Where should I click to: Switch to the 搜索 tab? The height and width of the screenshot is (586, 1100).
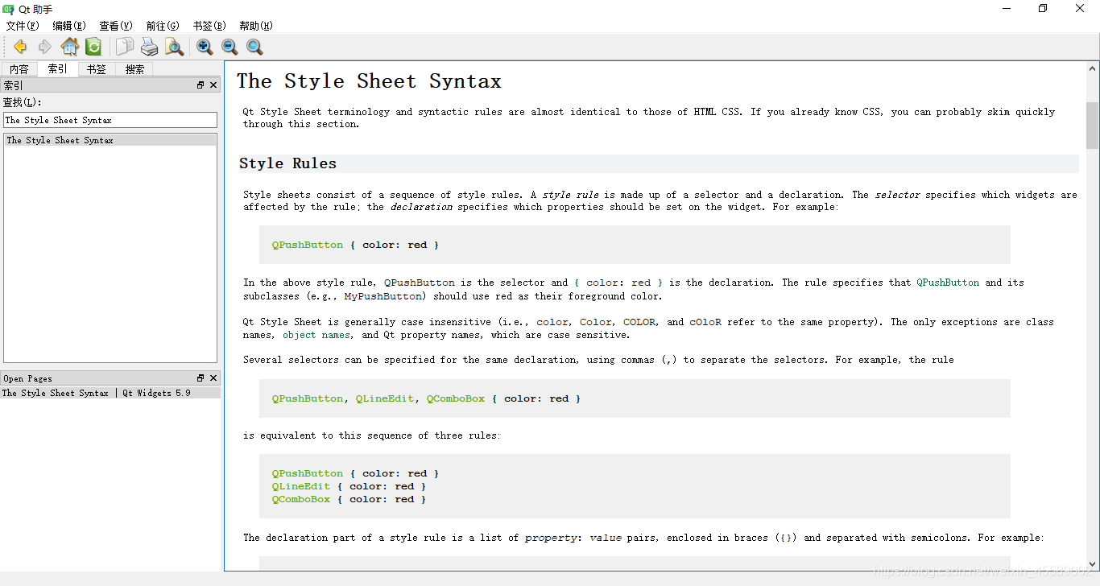click(x=134, y=68)
